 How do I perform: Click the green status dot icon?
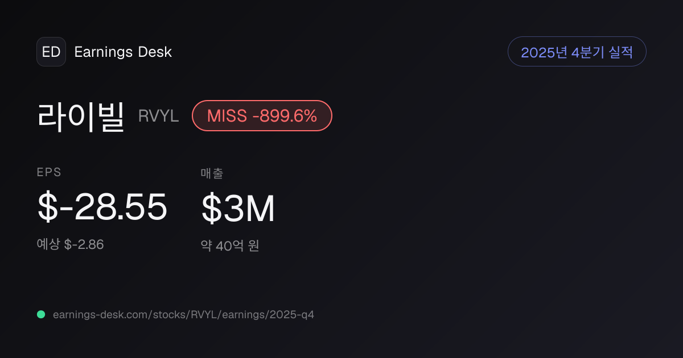[41, 314]
